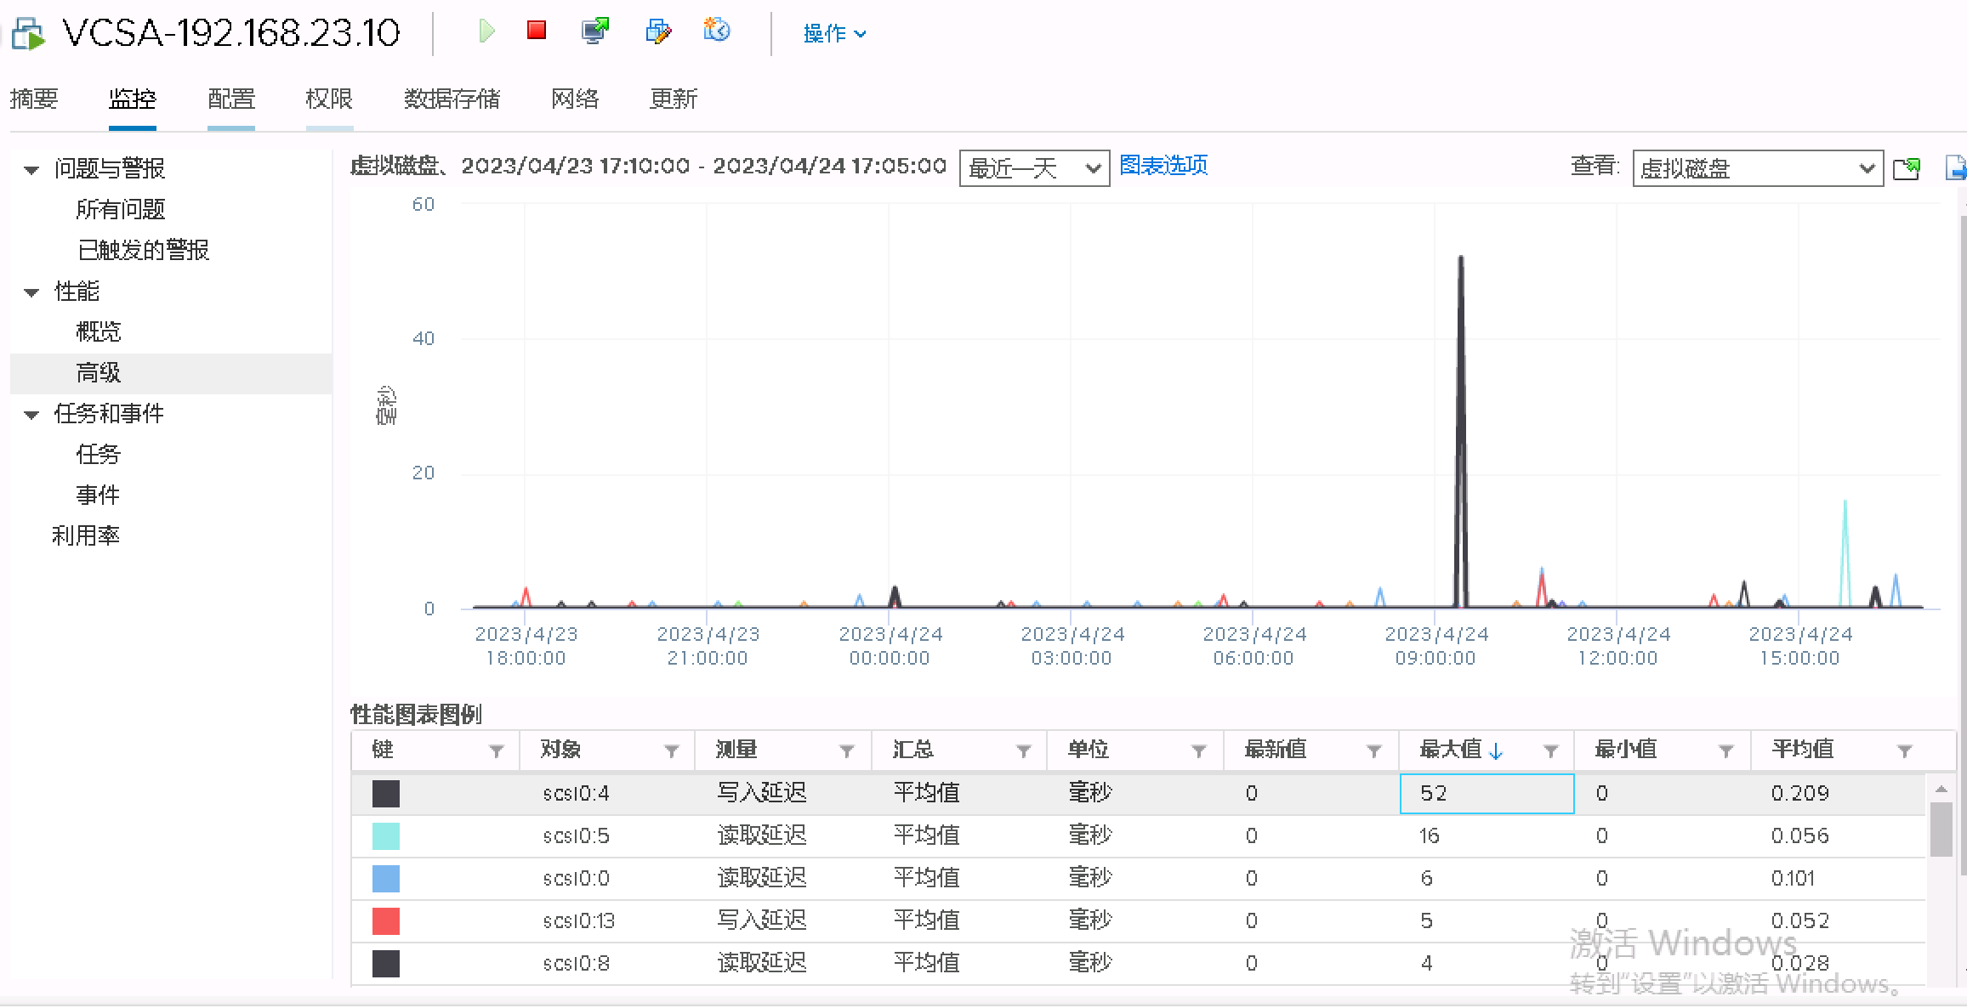Open filter icon on 汇总 column

1024,750
